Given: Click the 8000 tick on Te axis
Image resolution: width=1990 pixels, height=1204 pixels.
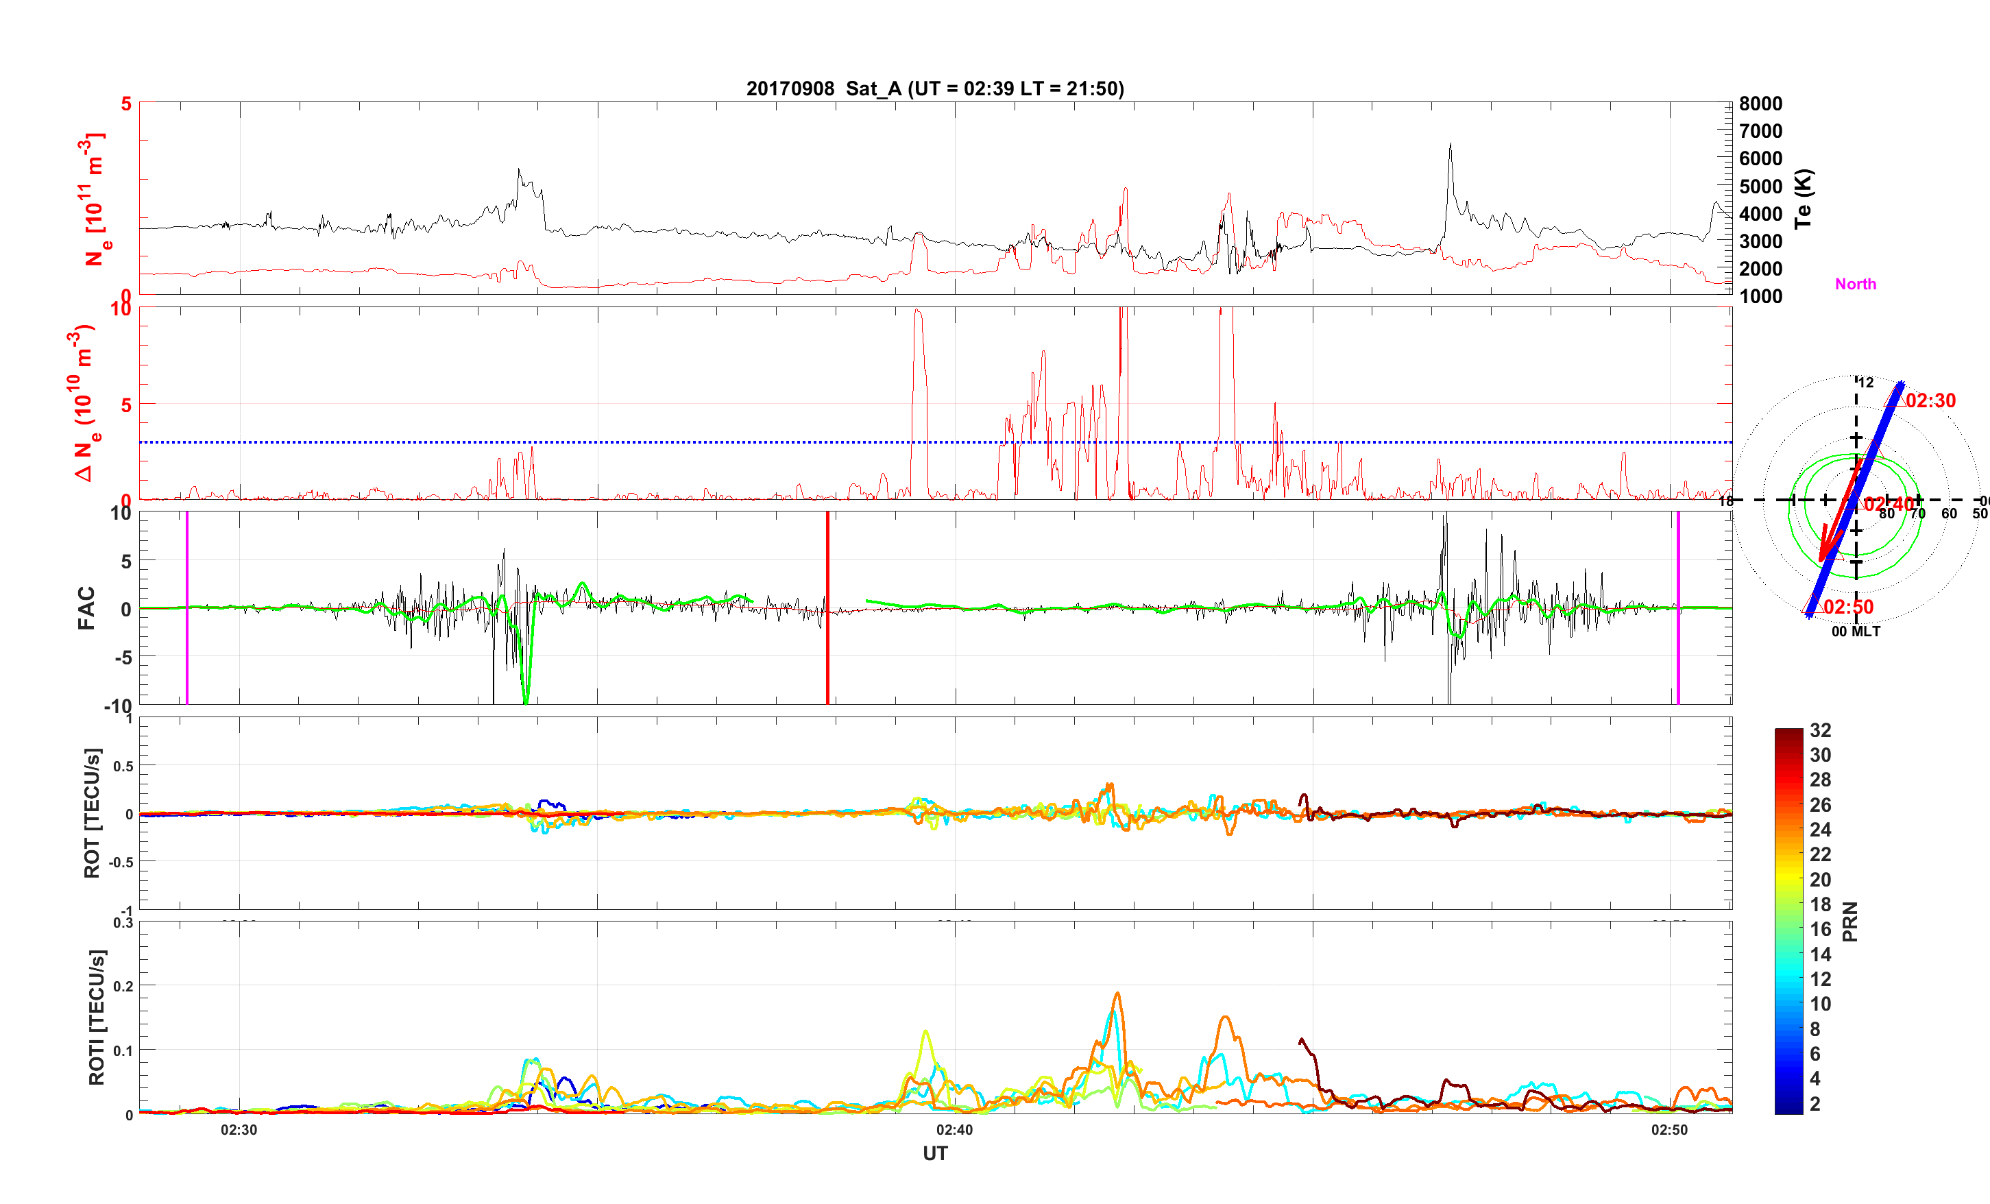Looking at the screenshot, I should pos(1760,104).
